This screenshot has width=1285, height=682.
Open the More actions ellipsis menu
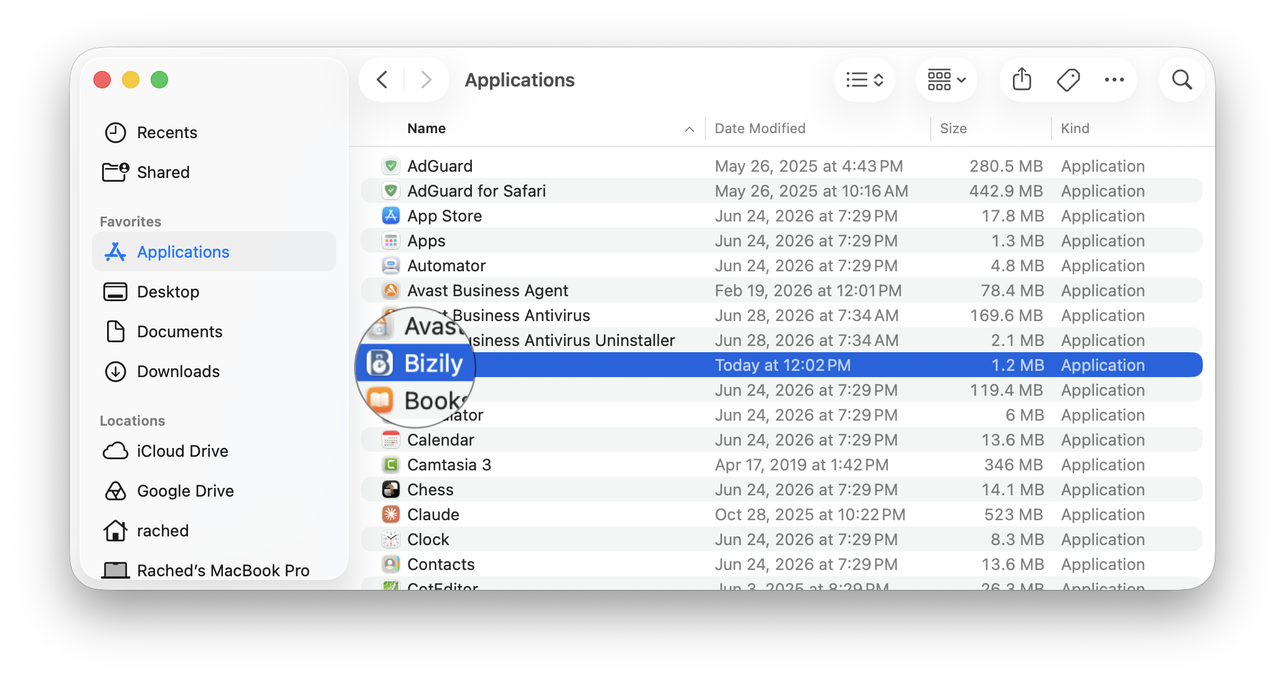tap(1114, 80)
